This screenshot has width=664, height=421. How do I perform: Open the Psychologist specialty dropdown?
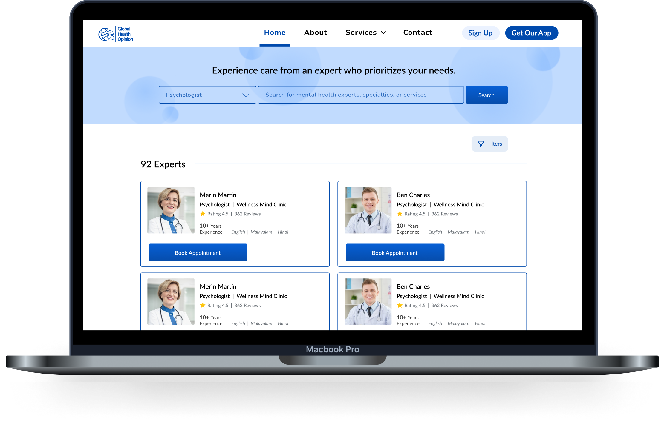click(x=207, y=95)
